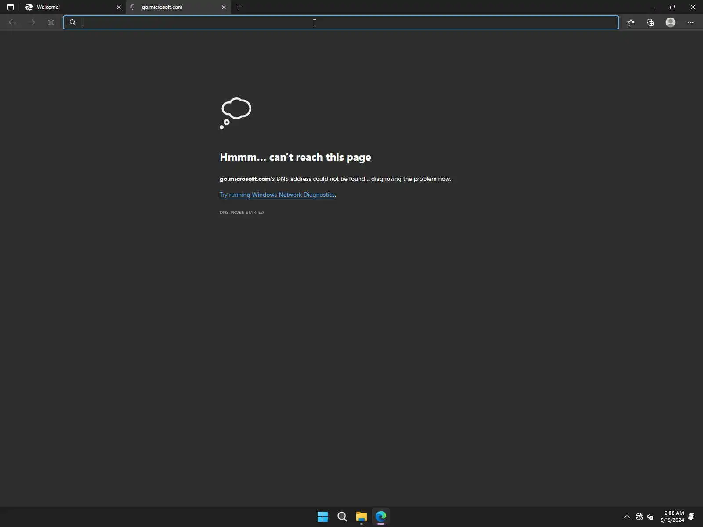Open the tab actions menu icon
The image size is (703, 527).
point(11,7)
